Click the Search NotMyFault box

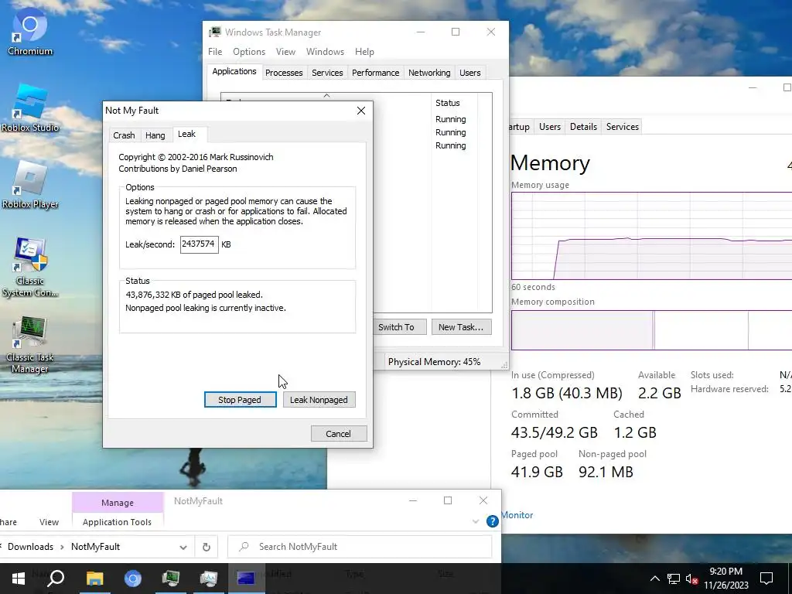tap(360, 547)
